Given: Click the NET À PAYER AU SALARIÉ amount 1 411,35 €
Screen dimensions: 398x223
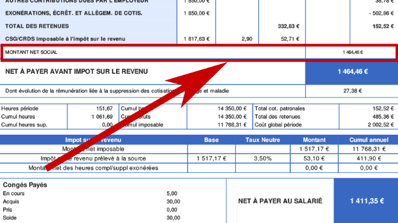Looking at the screenshot, I should pyautogui.click(x=367, y=201).
